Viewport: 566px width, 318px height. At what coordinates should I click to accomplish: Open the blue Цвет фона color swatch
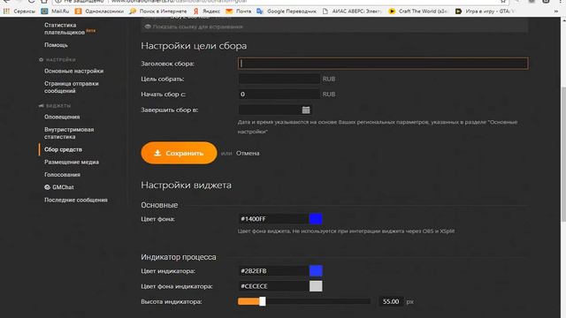click(x=316, y=219)
